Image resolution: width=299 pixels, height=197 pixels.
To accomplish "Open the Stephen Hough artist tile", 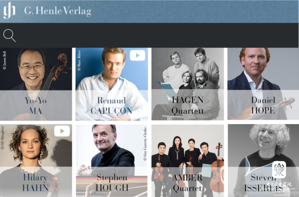I will 112,161.
